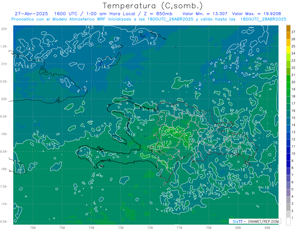Click the color scale label "27"
This screenshot has height=231, width=300.
293,32
